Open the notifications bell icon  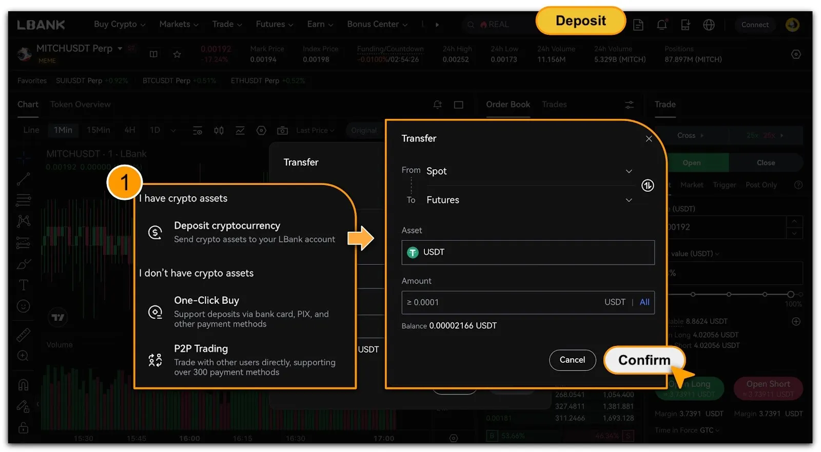(x=662, y=25)
